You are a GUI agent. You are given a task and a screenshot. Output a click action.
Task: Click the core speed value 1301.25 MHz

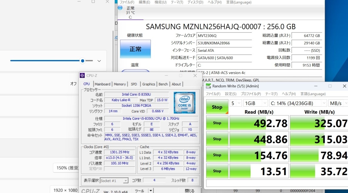point(120,152)
